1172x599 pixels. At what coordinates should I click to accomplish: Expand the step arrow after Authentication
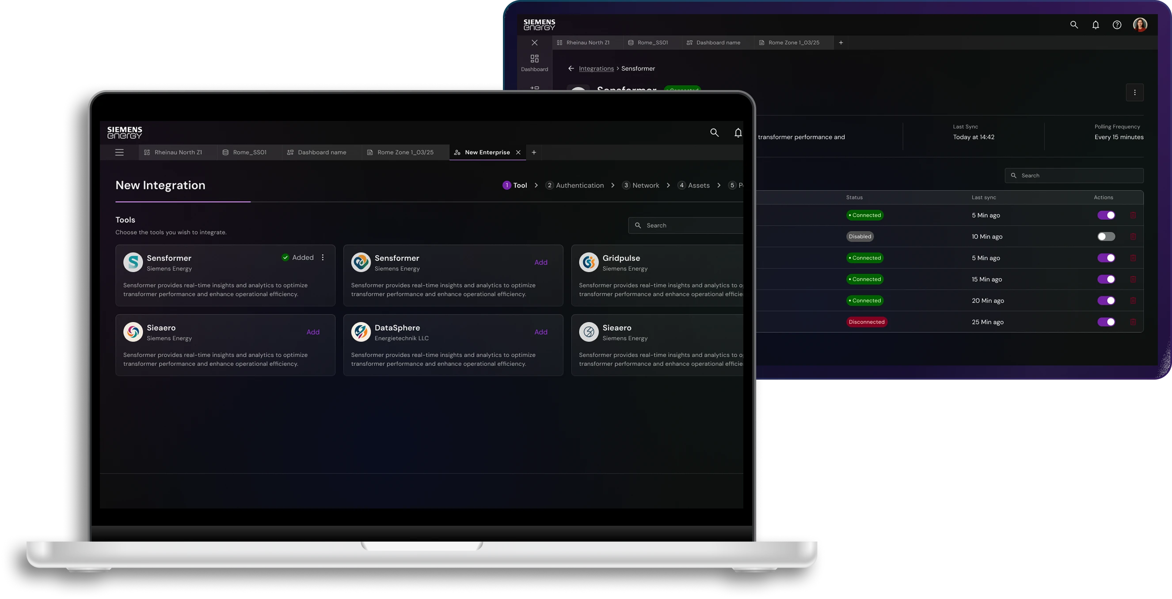[613, 185]
